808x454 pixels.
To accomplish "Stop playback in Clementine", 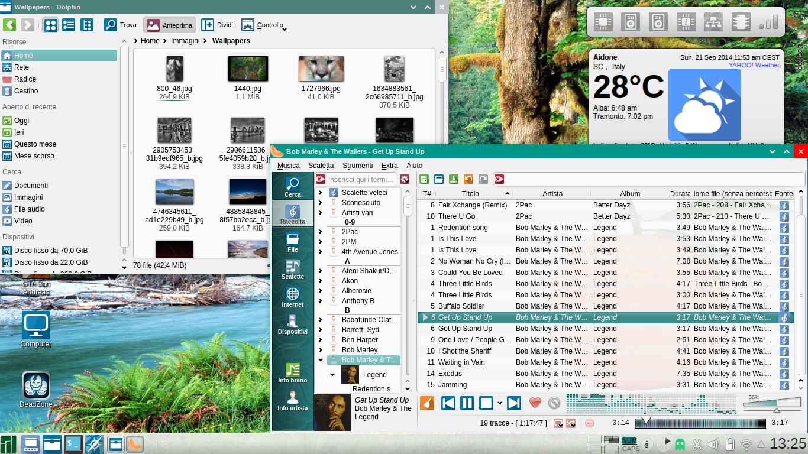I will coord(486,403).
